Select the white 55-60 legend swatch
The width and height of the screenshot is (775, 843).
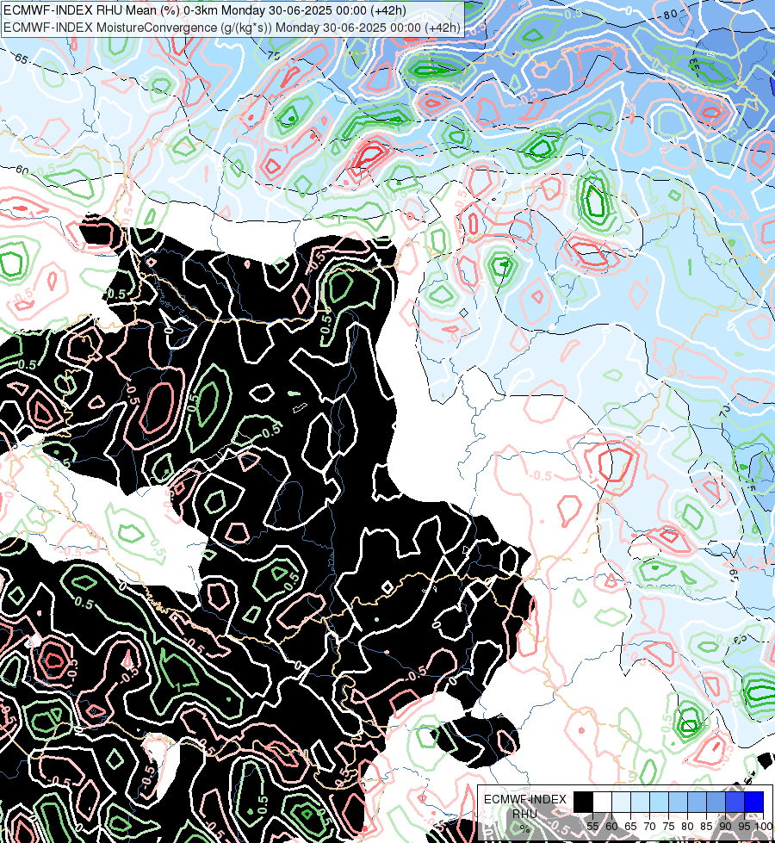click(603, 802)
